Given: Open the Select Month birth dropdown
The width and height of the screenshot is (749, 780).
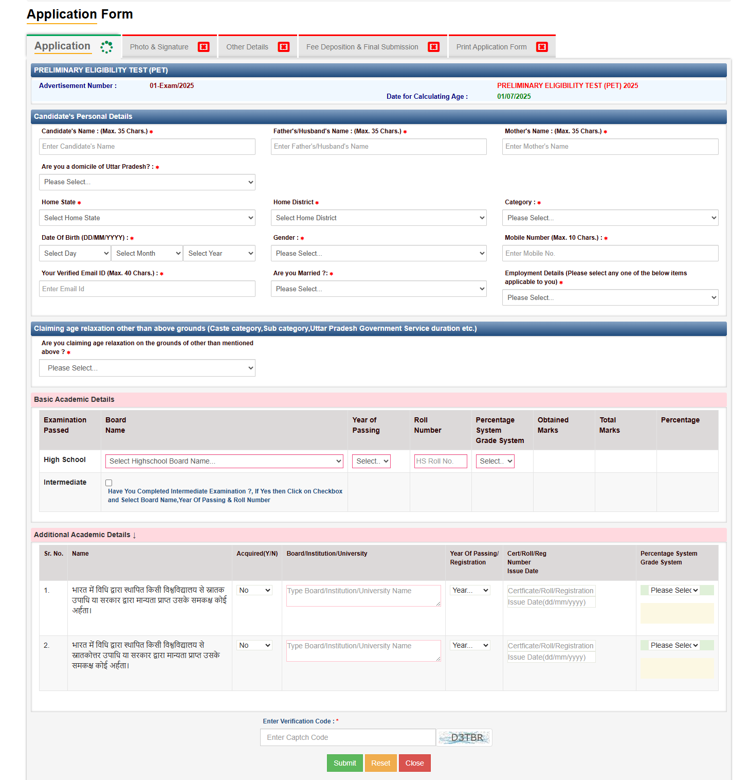Looking at the screenshot, I should (x=147, y=253).
